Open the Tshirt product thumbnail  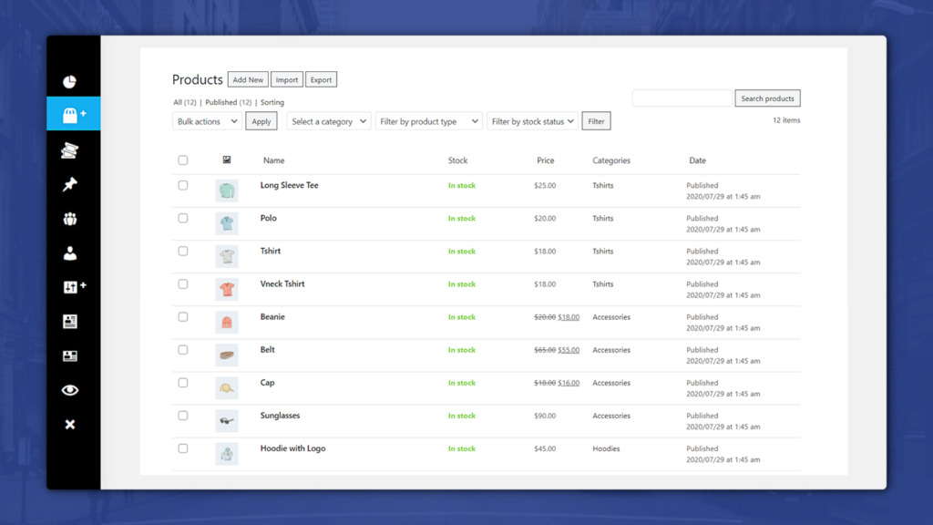[227, 256]
